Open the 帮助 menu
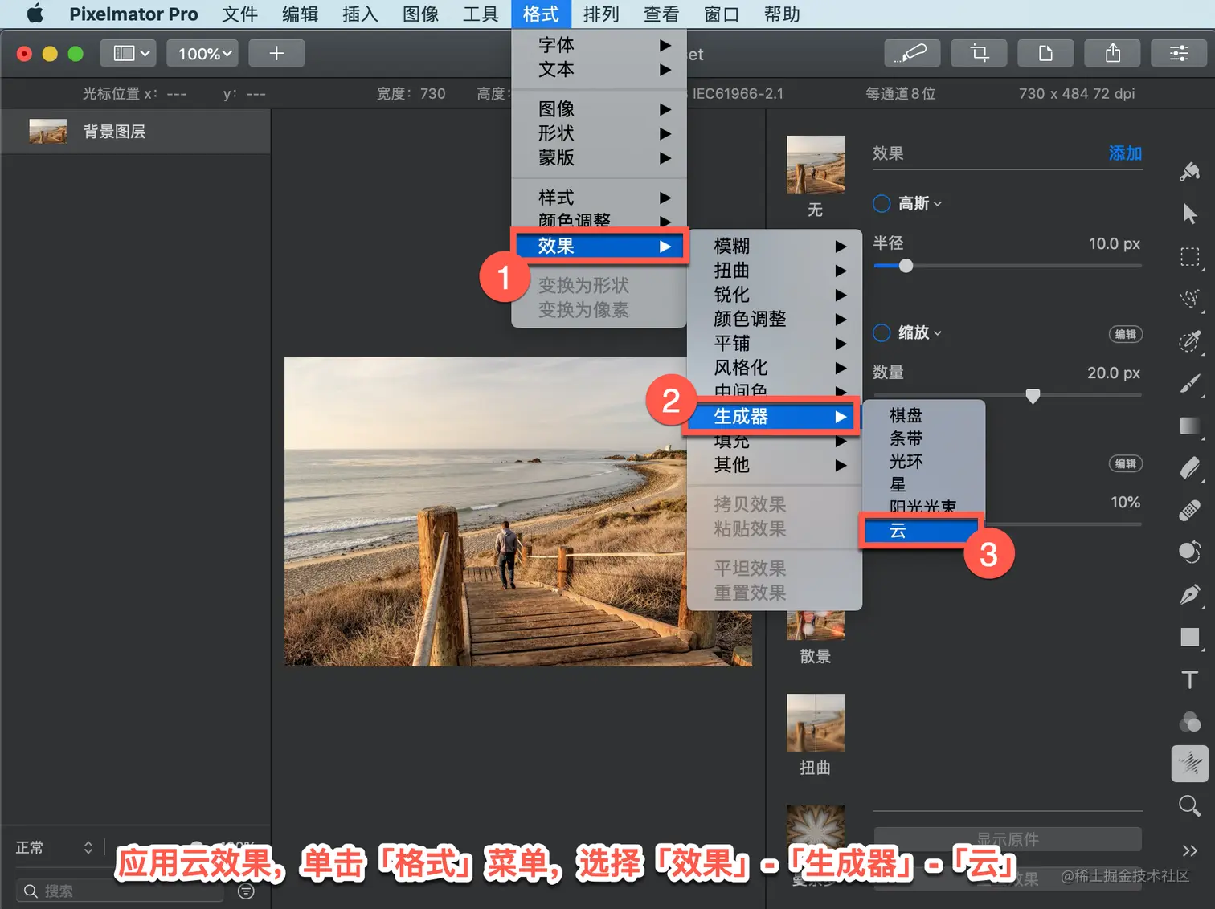The image size is (1215, 909). click(x=782, y=14)
